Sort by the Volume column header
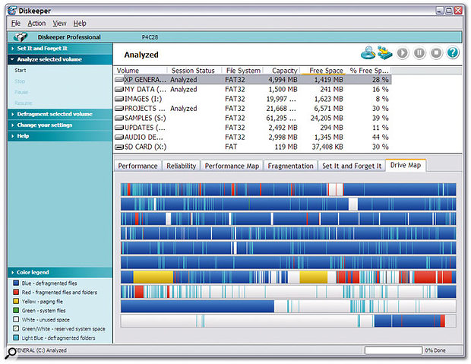Viewport: 471px width, 364px height. point(141,71)
